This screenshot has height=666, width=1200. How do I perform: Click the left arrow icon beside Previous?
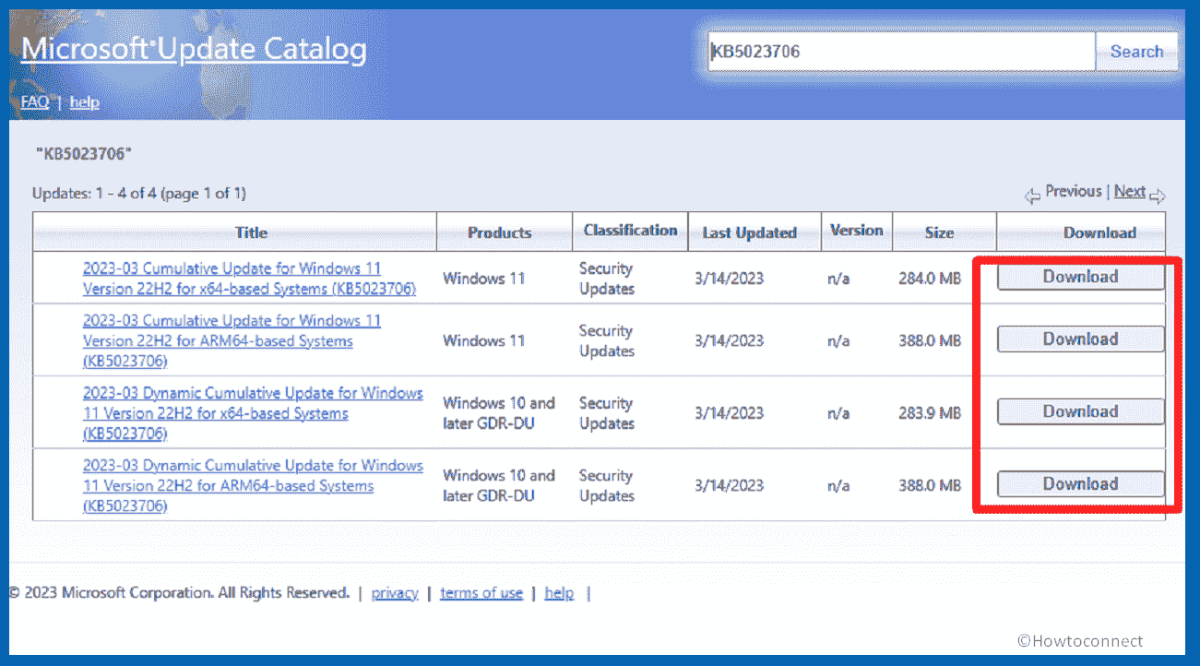coord(1032,196)
